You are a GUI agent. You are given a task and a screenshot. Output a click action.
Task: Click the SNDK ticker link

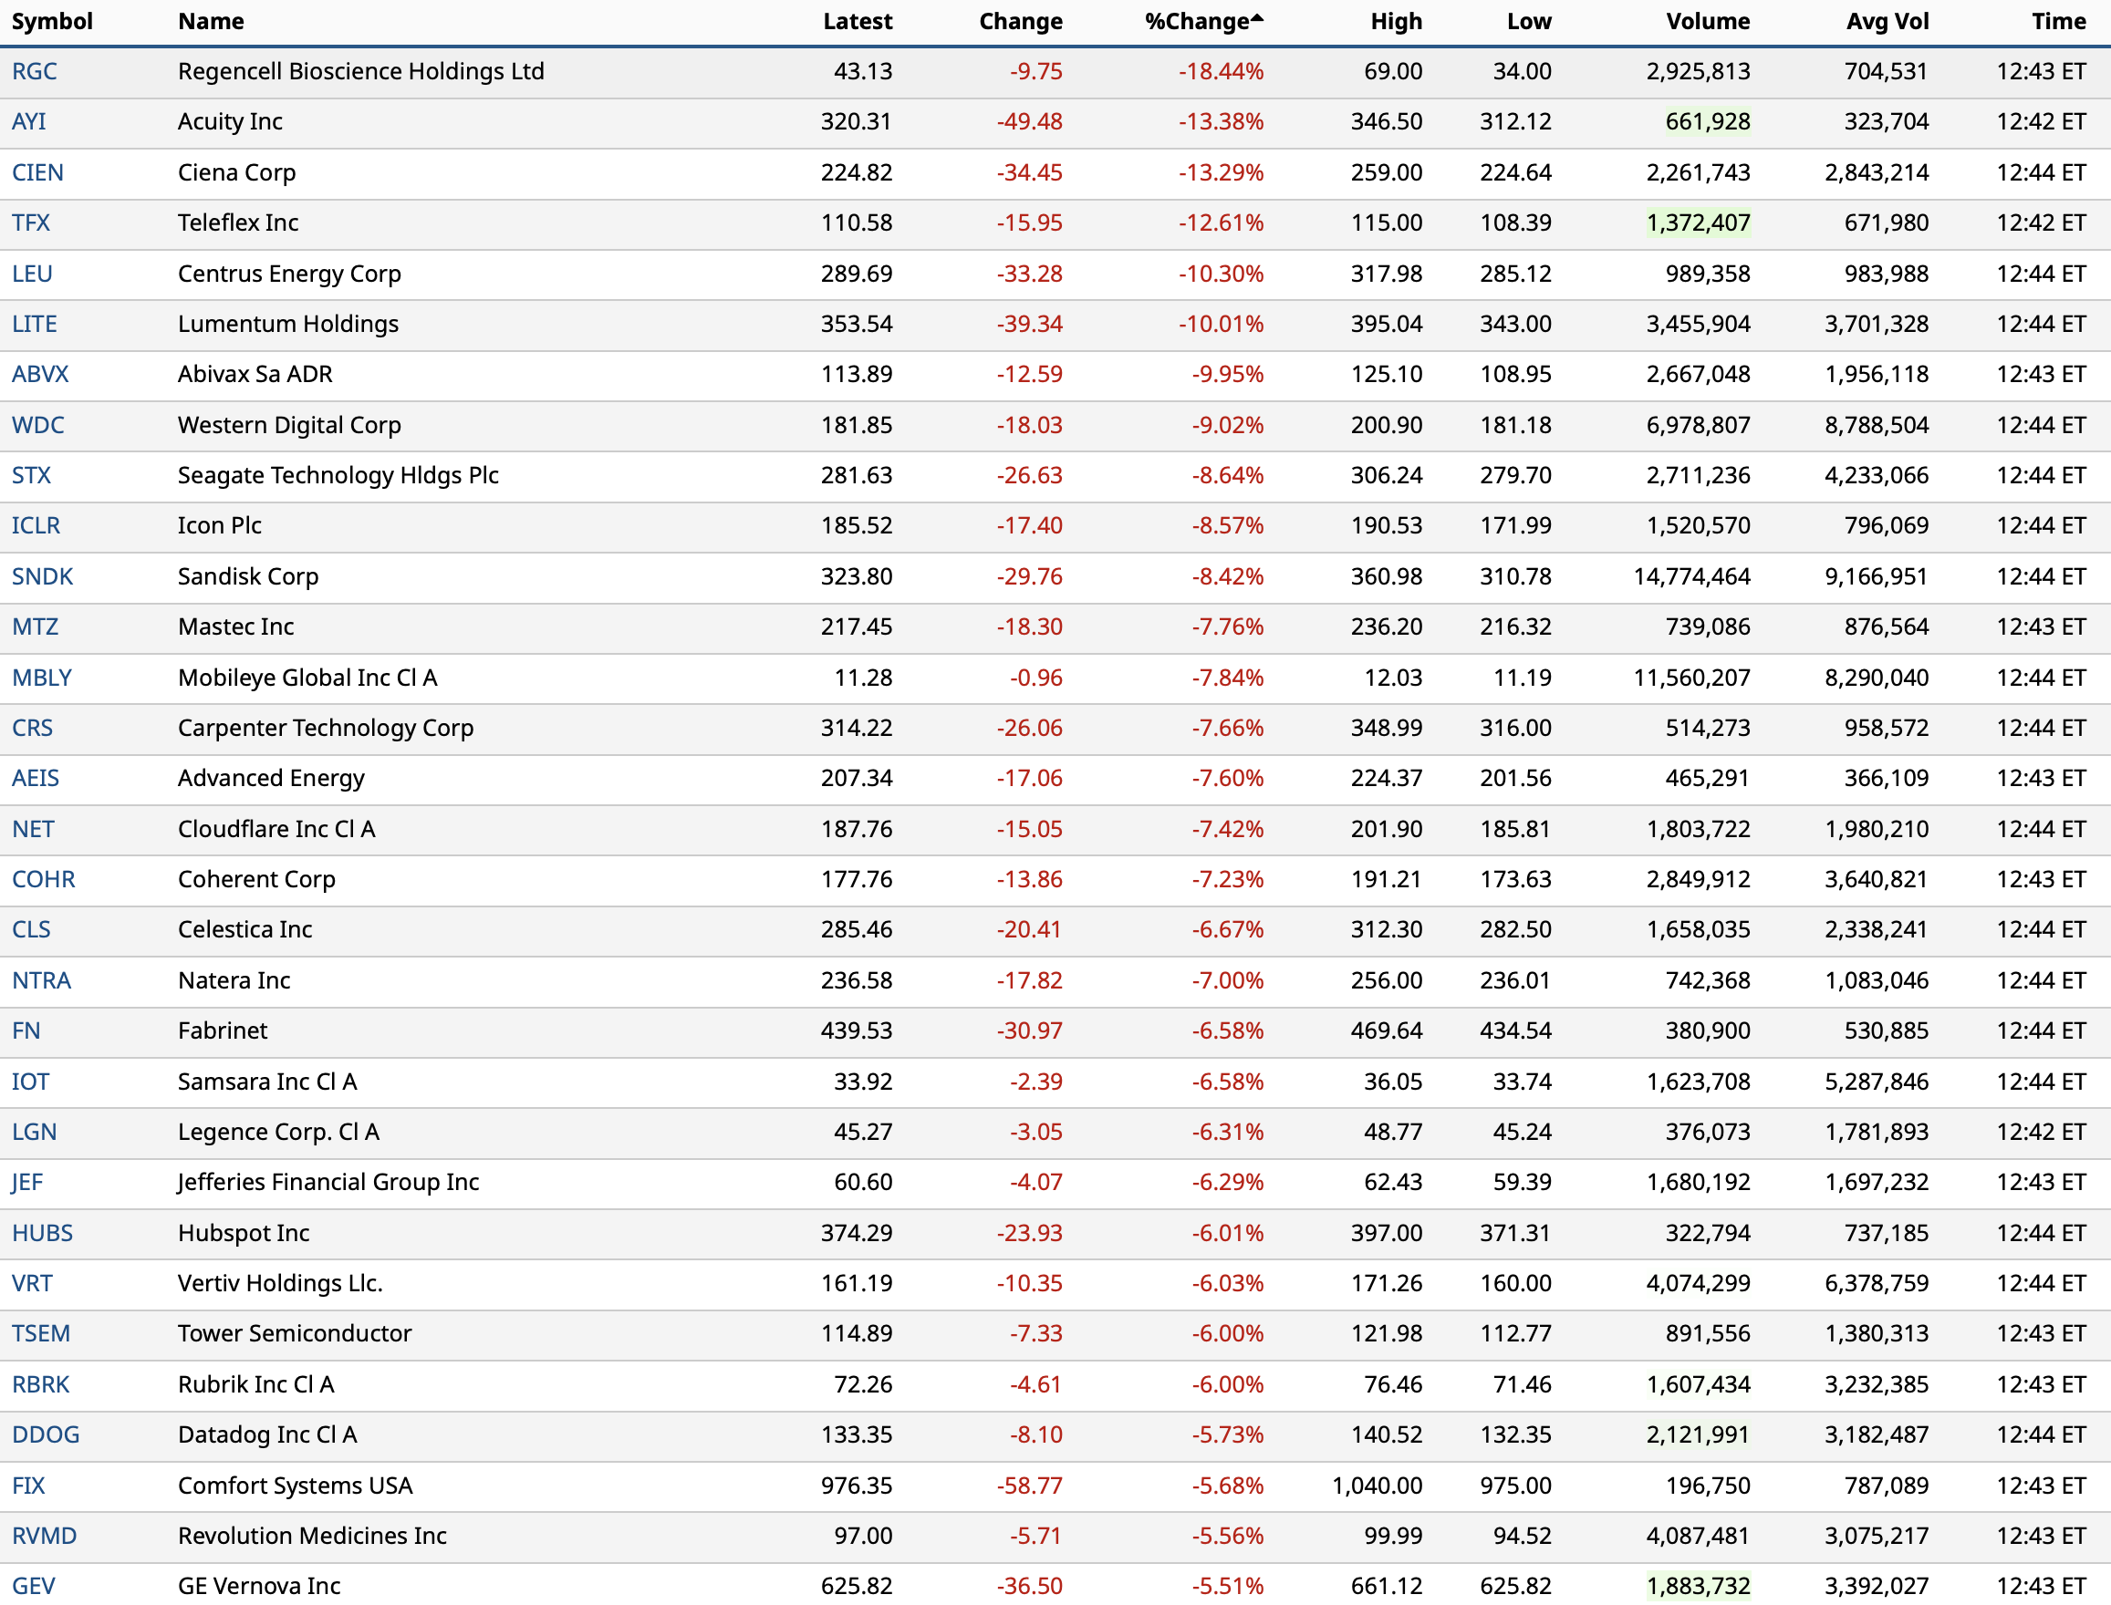(x=42, y=576)
